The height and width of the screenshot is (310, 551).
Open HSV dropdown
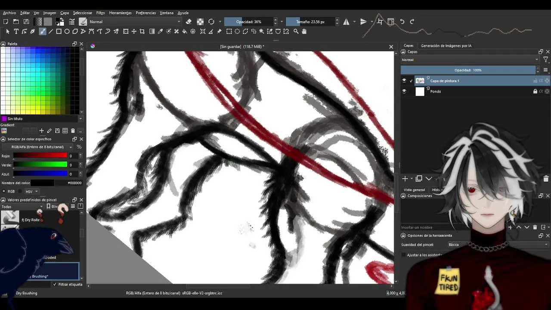31,192
